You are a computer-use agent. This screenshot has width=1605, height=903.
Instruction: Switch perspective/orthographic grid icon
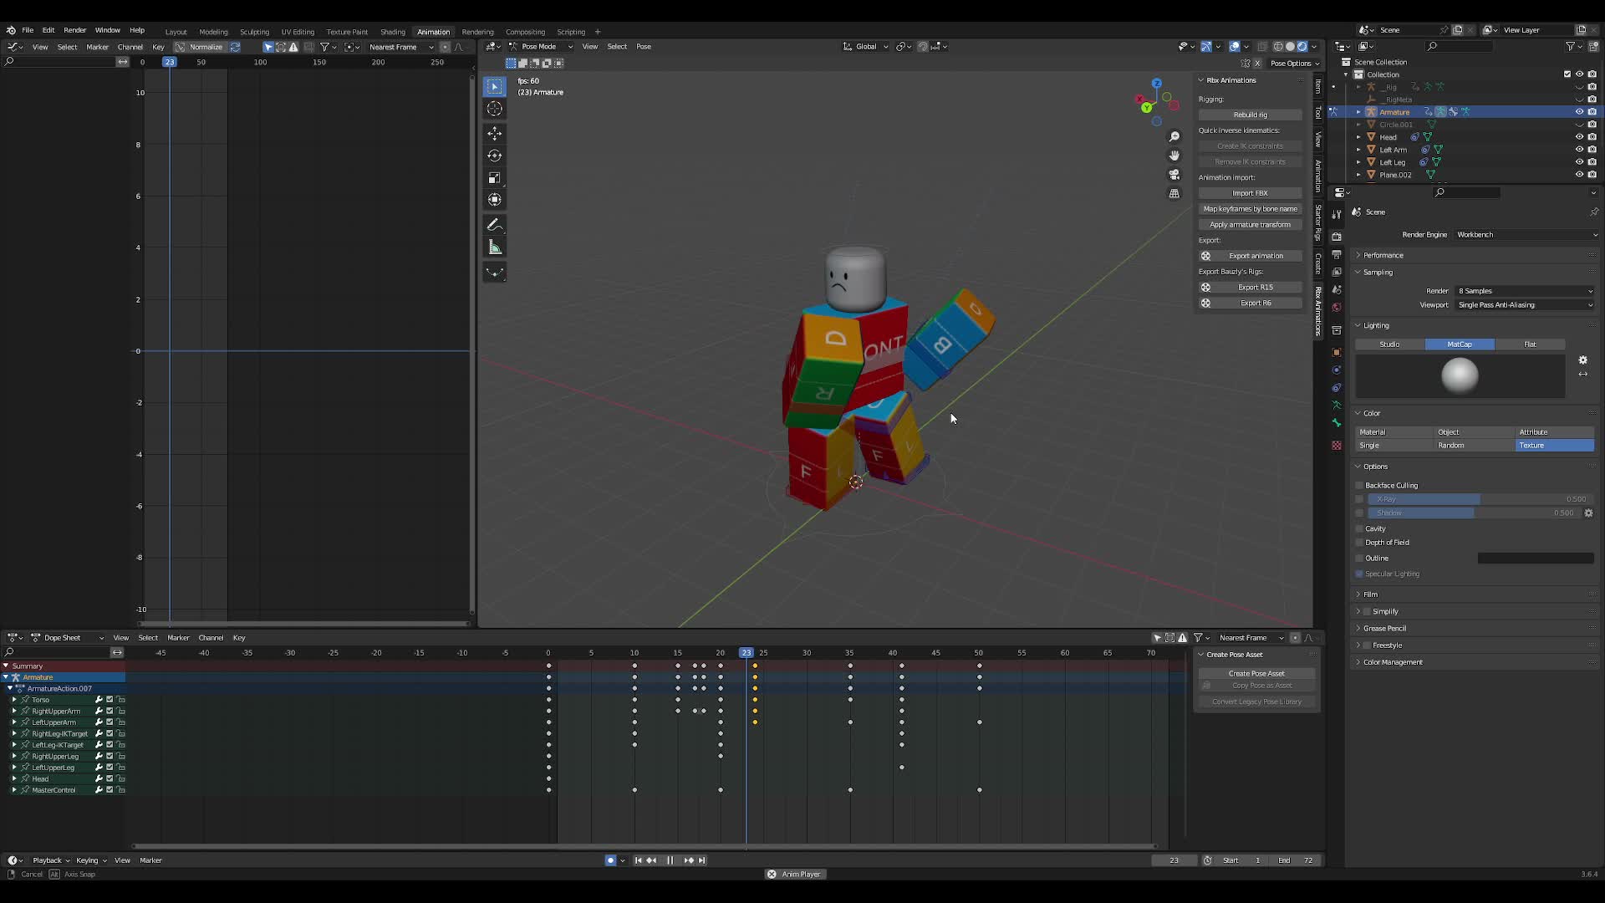point(1174,193)
